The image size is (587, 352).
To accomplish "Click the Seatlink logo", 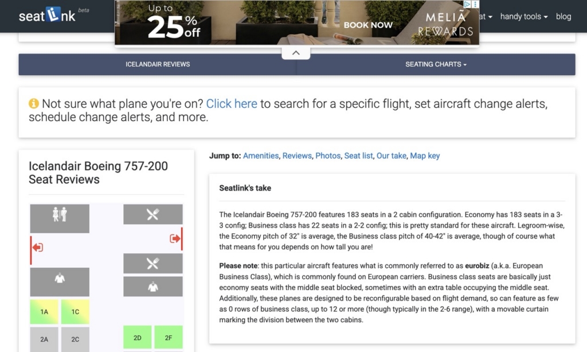I will tap(47, 15).
